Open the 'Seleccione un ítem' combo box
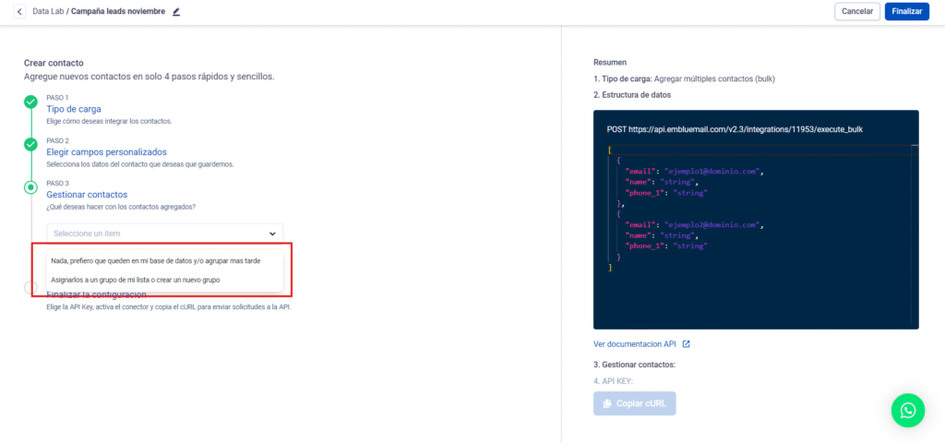Image resolution: width=945 pixels, height=443 pixels. tap(164, 233)
